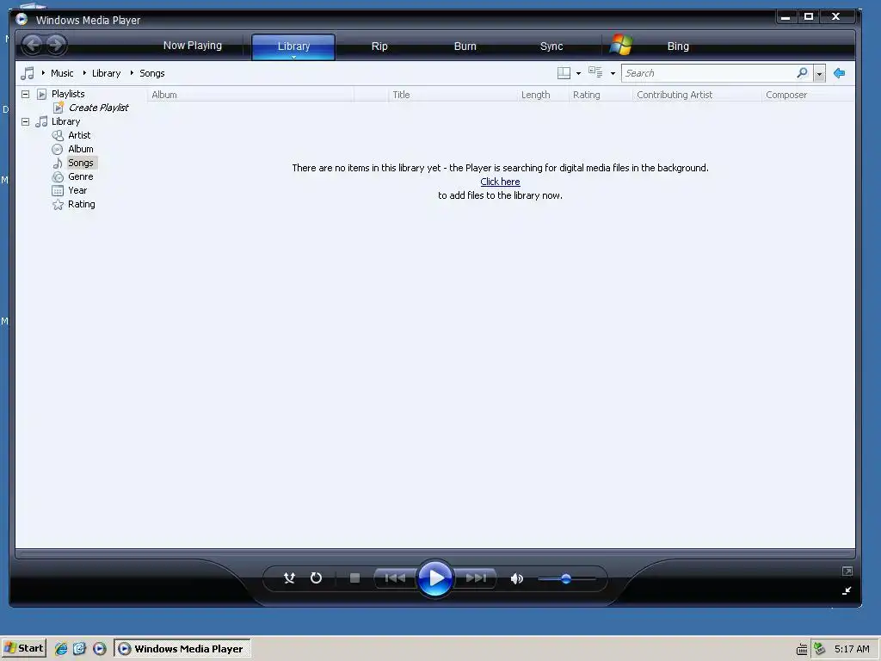Select Artist in the library tree
Image resolution: width=881 pixels, height=661 pixels.
pos(79,135)
